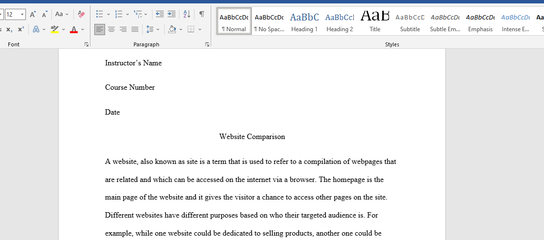The height and width of the screenshot is (240, 544).
Task: Apply bullet list formatting
Action: (x=100, y=14)
